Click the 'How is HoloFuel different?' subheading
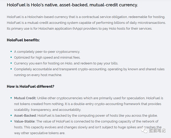 pyautogui.click(x=30, y=87)
